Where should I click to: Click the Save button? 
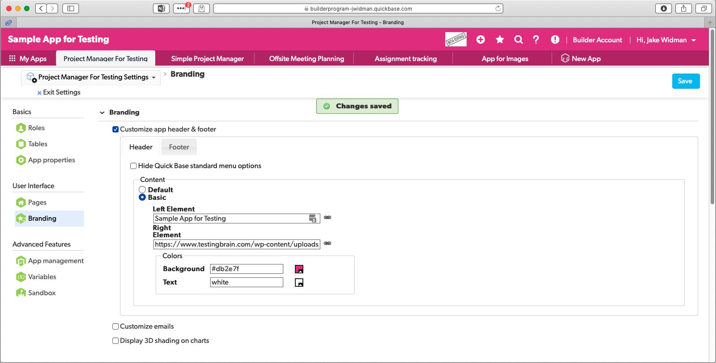point(686,81)
